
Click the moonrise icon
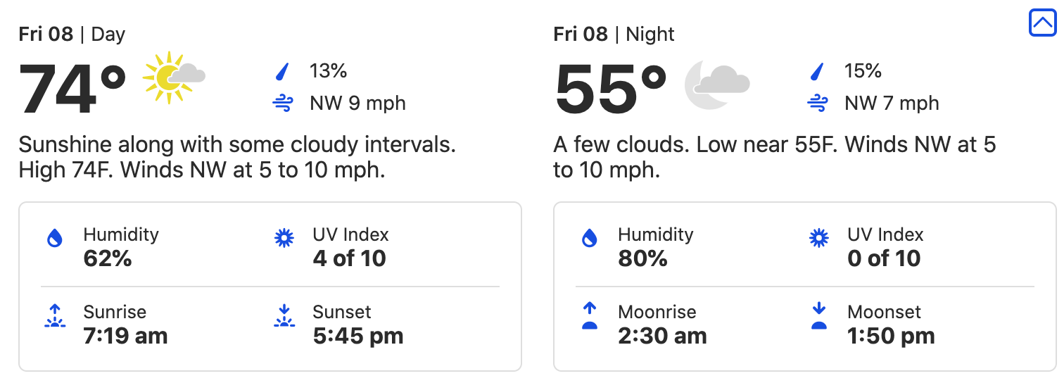pos(589,317)
